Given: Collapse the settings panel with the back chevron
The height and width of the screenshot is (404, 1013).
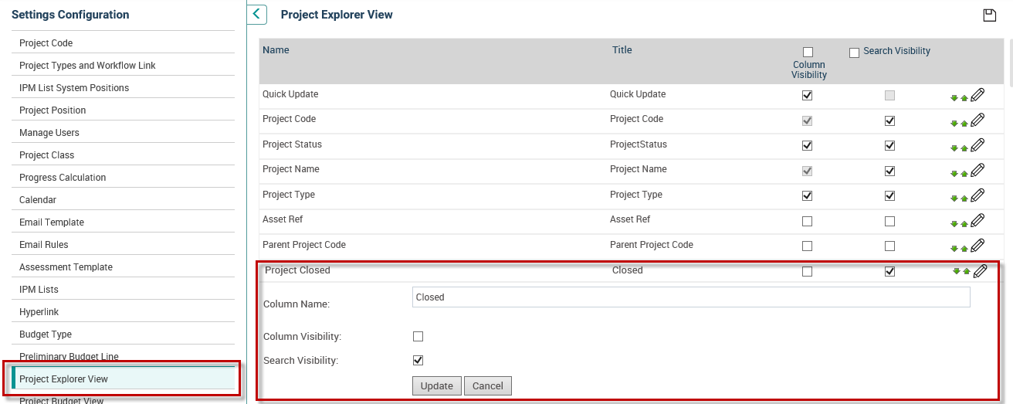Looking at the screenshot, I should tap(257, 14).
